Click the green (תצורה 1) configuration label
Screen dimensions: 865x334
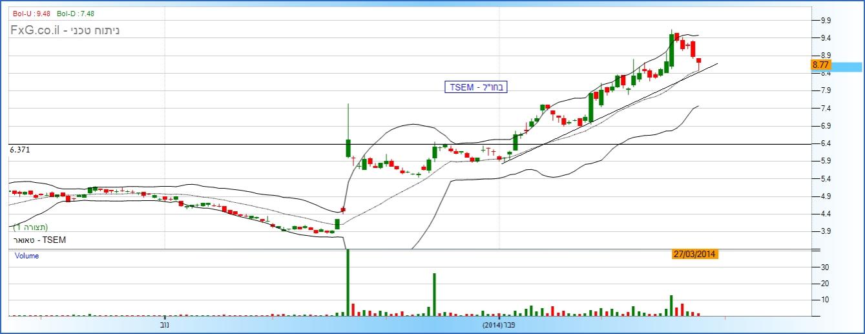click(x=30, y=227)
